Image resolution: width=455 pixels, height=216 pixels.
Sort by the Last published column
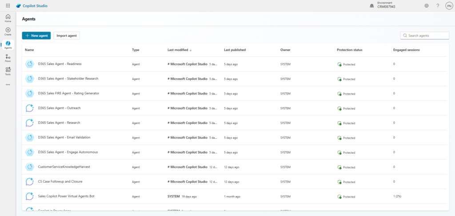tap(235, 50)
